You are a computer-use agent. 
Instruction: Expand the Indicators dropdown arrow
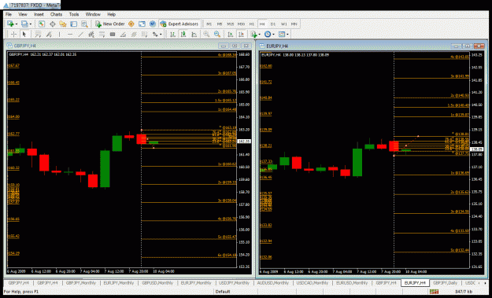(x=260, y=34)
